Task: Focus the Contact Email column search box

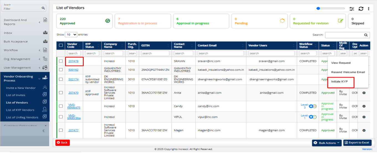Action: (x=221, y=53)
